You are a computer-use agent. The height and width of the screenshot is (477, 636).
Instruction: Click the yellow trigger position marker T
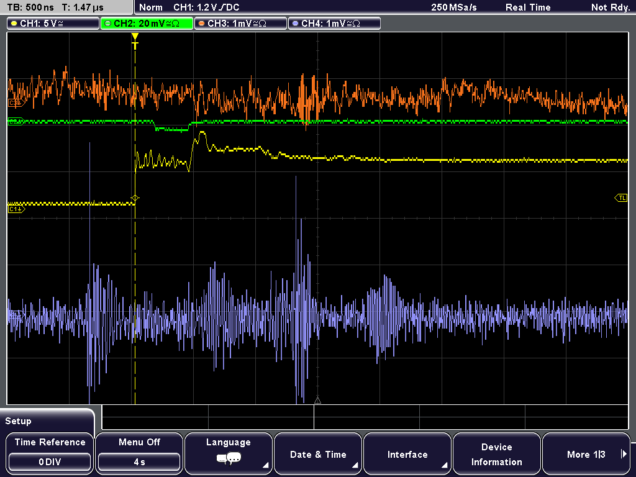[x=135, y=42]
